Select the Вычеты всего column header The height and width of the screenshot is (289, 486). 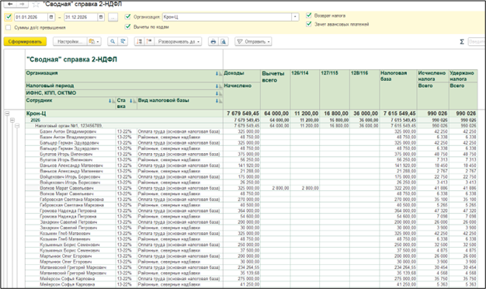(x=276, y=89)
